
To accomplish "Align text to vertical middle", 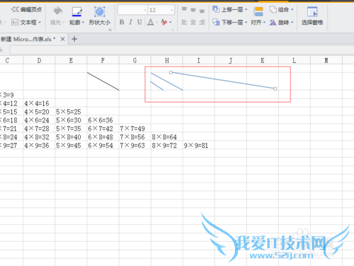I will tap(193, 10).
